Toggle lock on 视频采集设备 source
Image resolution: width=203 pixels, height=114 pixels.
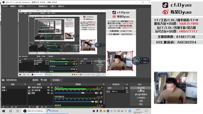[52, 87]
